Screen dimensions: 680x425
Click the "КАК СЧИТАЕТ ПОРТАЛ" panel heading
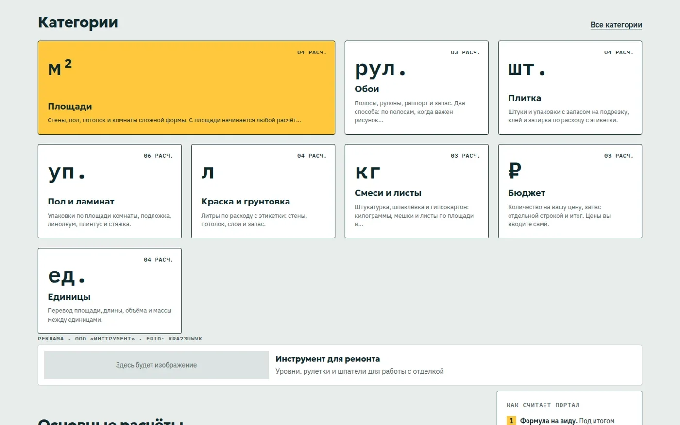tap(543, 405)
